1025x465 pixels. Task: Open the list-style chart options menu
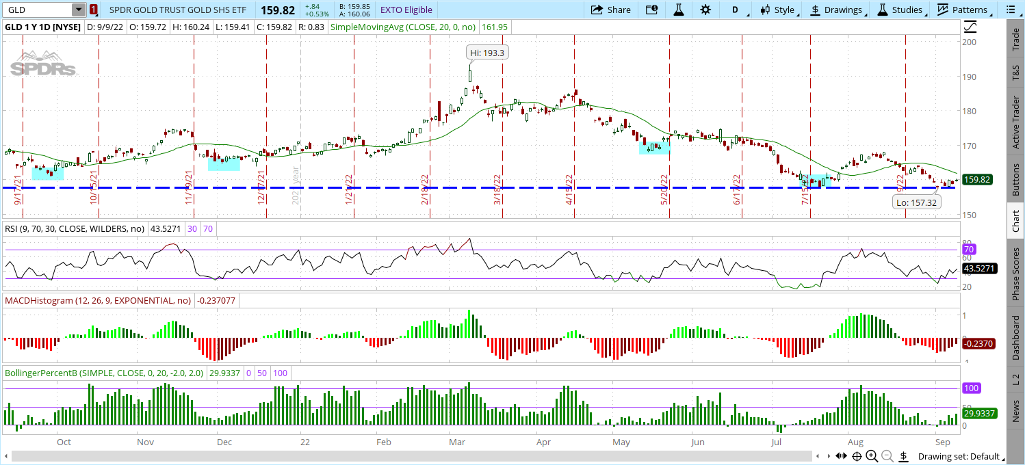pos(1009,10)
